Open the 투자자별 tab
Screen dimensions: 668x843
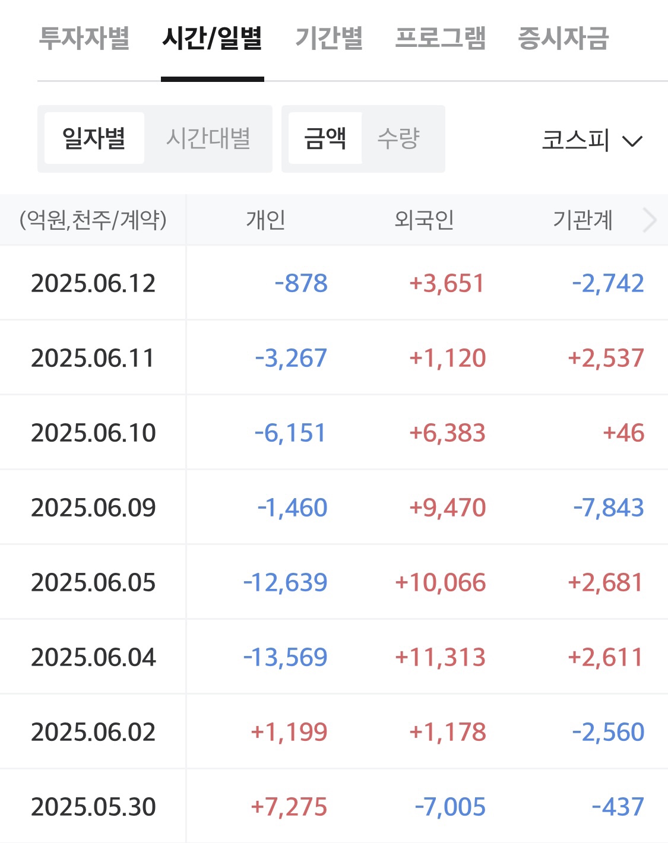click(84, 39)
